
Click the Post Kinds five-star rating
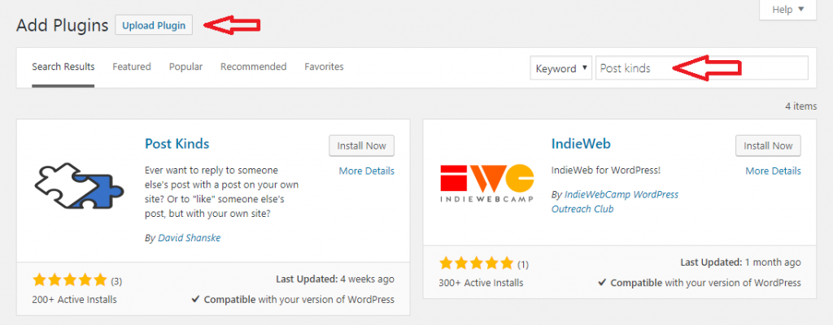click(70, 279)
